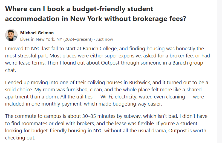Click "chat." ending the first paragraph
This screenshot has width=222, height=143.
11,70
